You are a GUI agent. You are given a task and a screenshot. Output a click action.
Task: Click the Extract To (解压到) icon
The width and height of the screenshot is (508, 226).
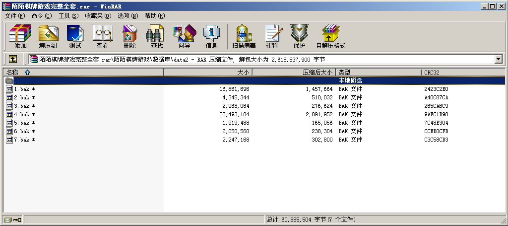pos(48,36)
